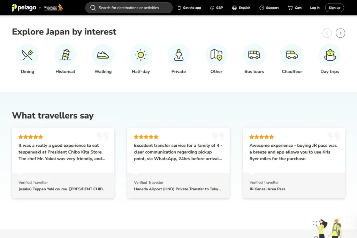Image resolution: width=357 pixels, height=238 pixels.
Task: View the shopping Cart
Action: [x=295, y=8]
